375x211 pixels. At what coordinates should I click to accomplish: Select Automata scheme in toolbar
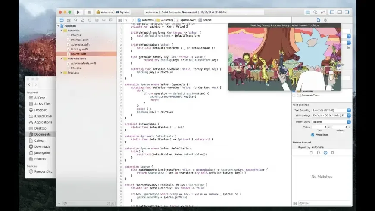[x=105, y=12]
